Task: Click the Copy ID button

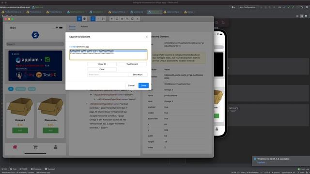Action: [x=102, y=64]
